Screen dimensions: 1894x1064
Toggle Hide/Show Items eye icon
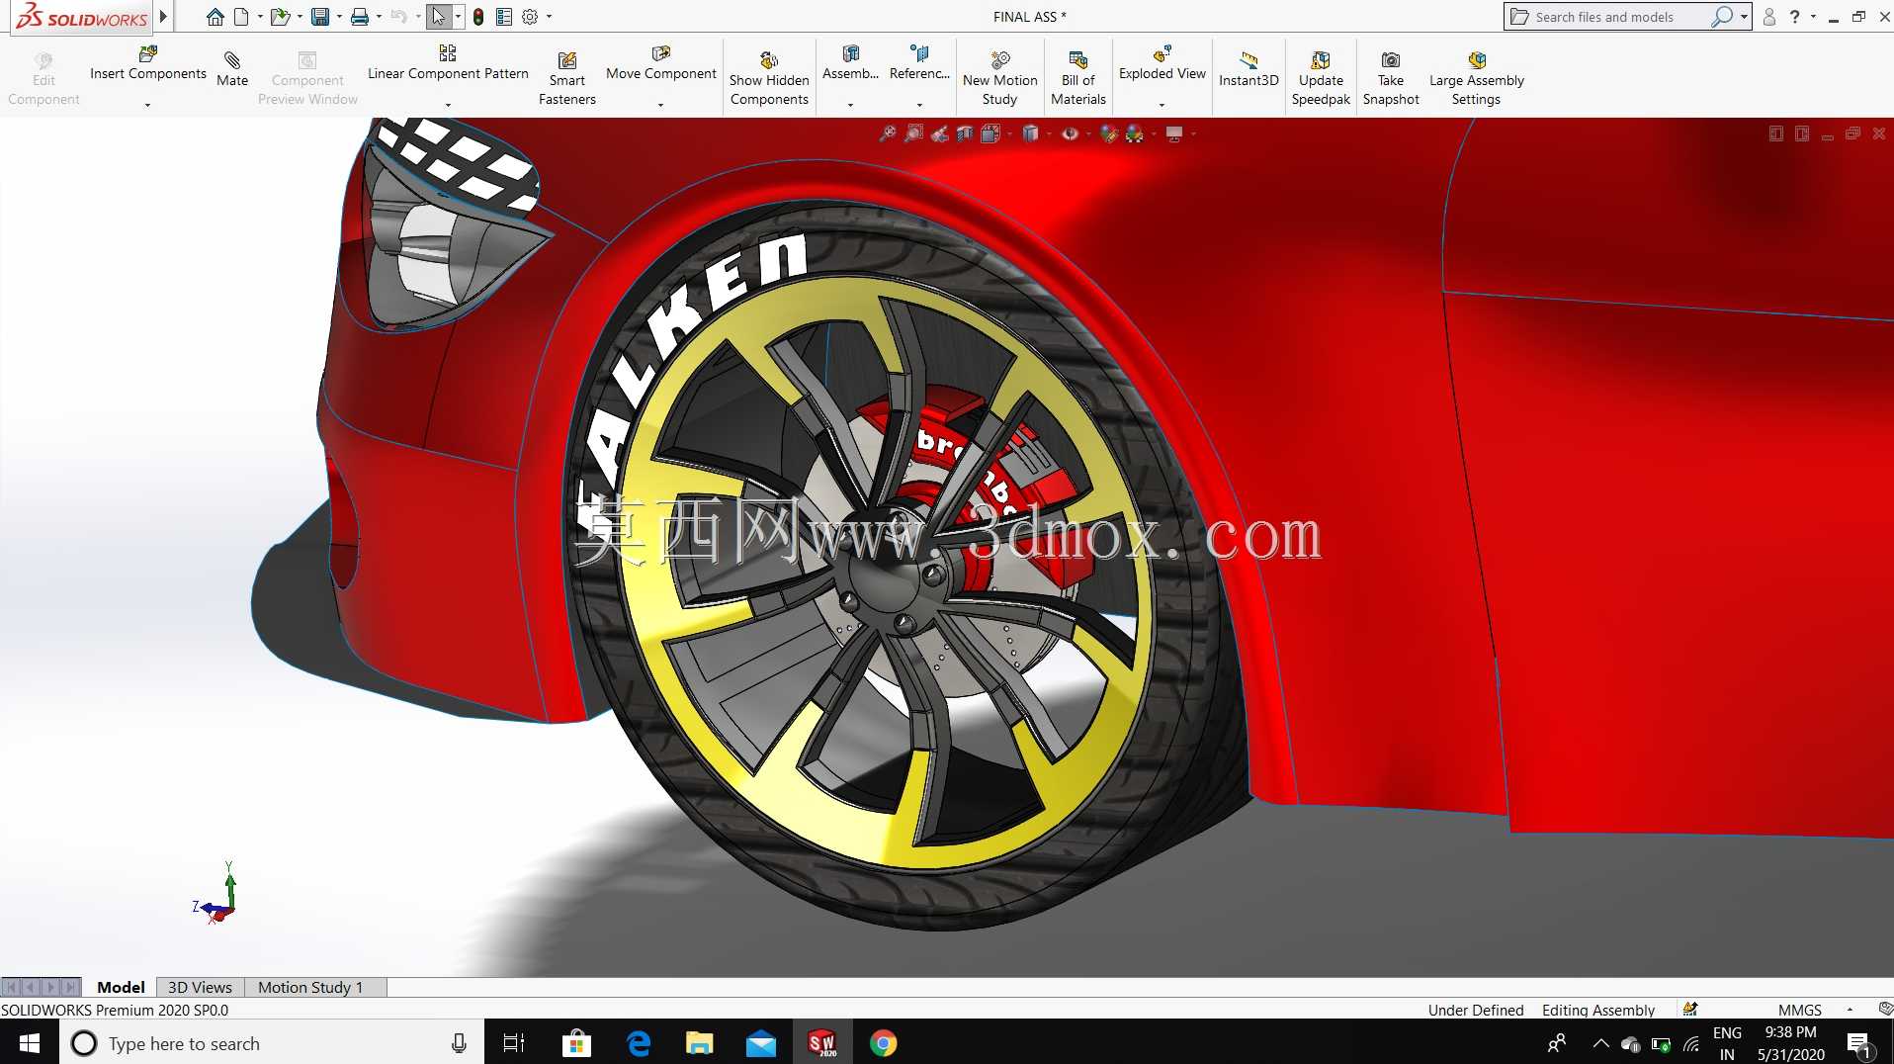point(1070,133)
